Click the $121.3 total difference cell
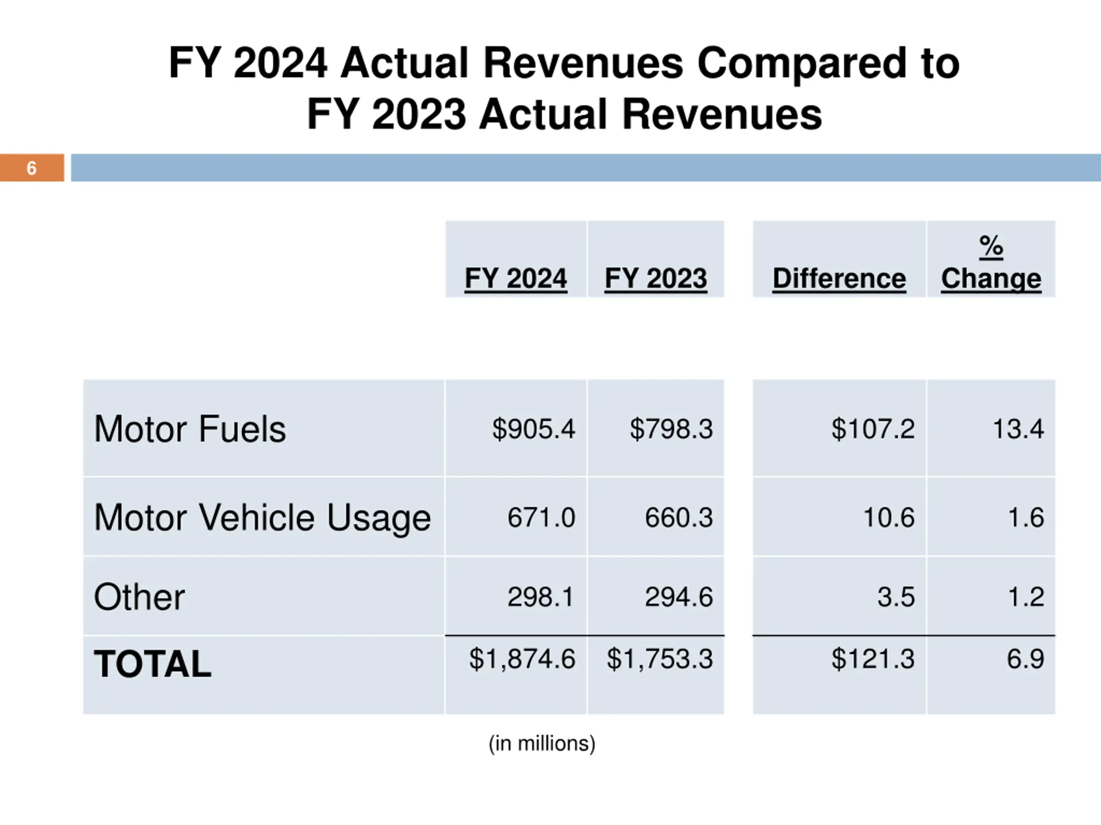The height and width of the screenshot is (825, 1101). (873, 659)
